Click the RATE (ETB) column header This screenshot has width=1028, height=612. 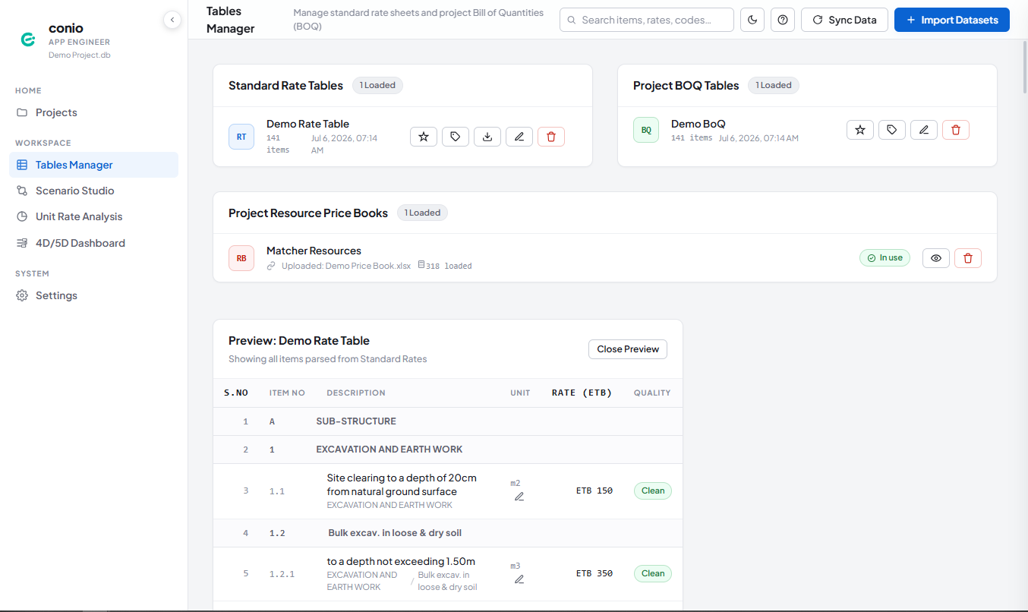coord(582,393)
